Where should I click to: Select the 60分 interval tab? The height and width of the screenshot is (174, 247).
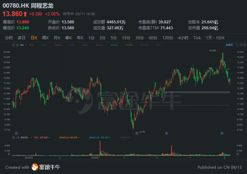pyautogui.click(x=153, y=38)
